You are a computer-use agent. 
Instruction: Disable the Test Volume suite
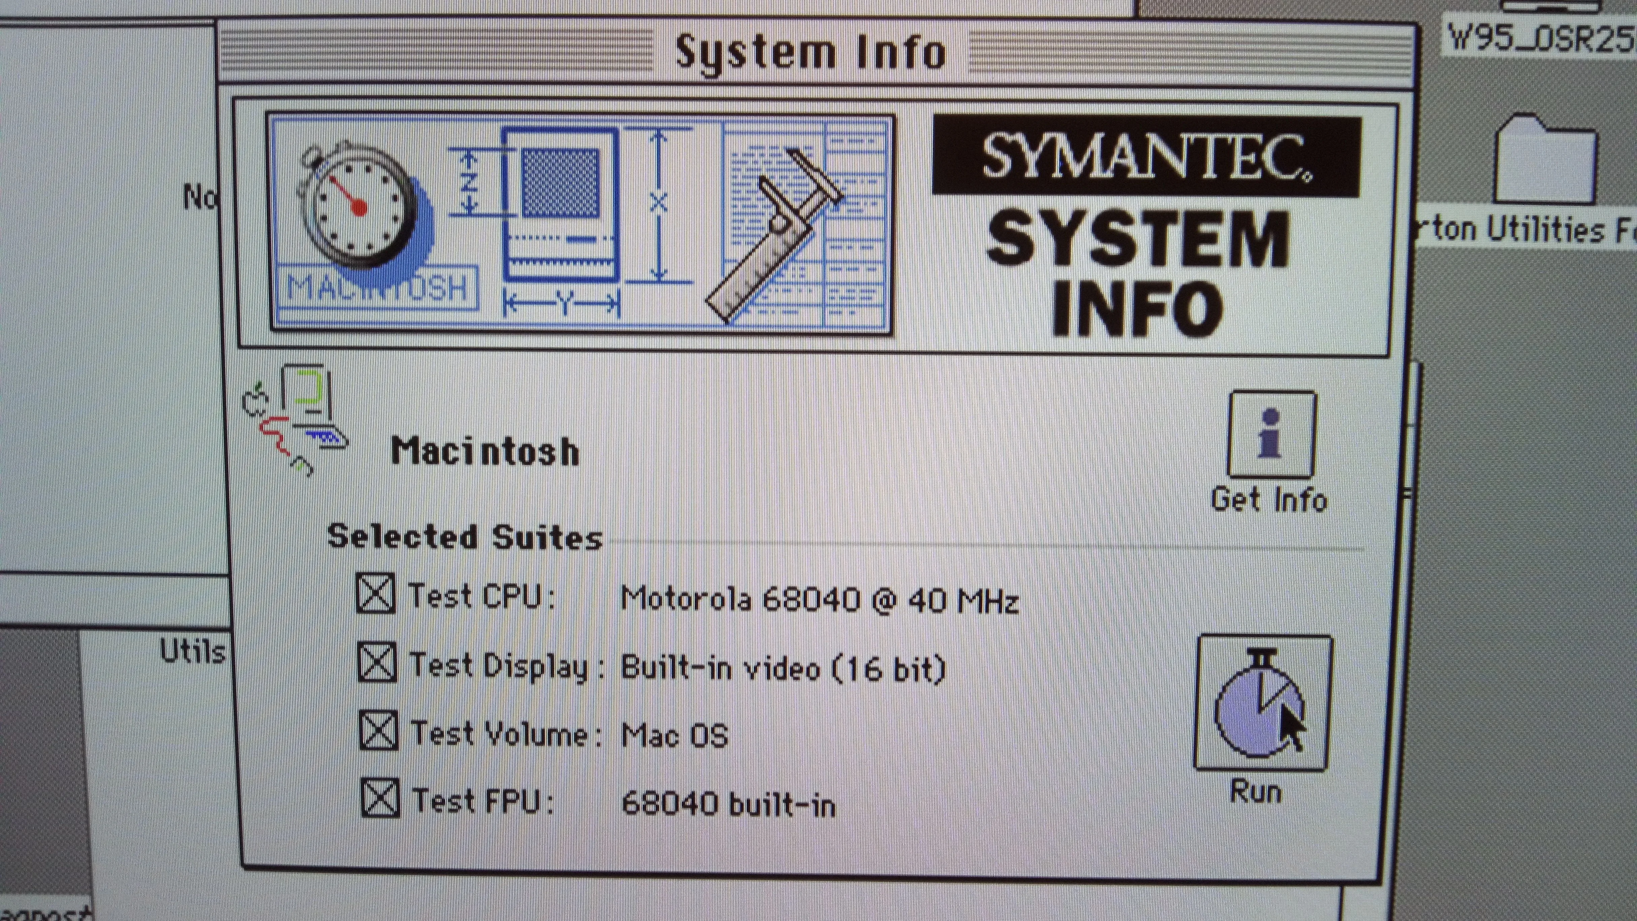coord(379,730)
